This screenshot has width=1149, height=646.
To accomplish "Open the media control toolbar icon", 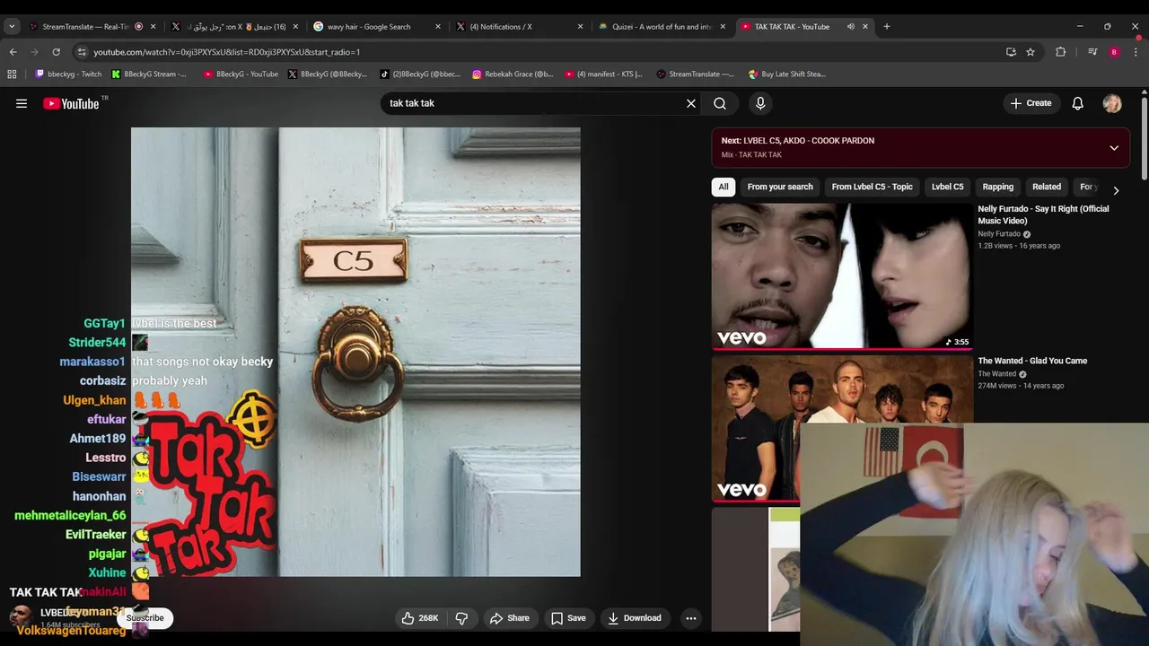I will [1092, 52].
